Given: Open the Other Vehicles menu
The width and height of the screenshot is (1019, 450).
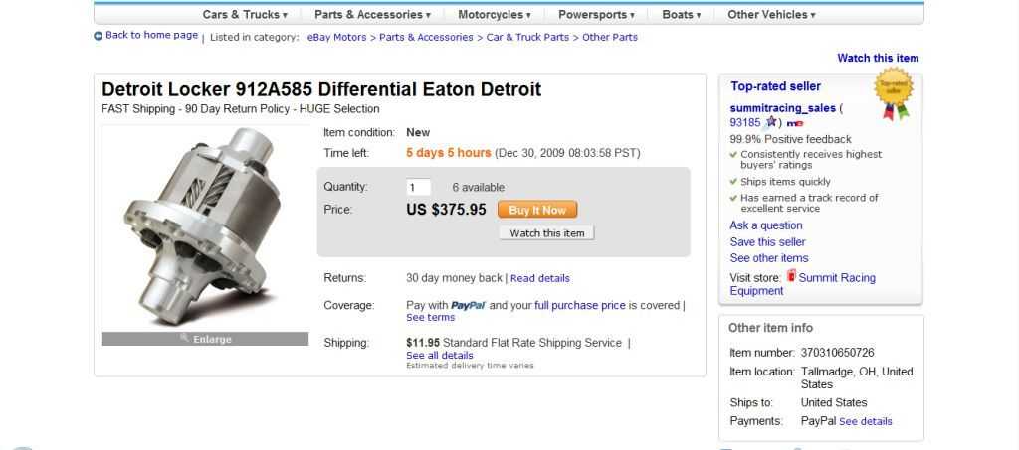Looking at the screenshot, I should (x=771, y=14).
